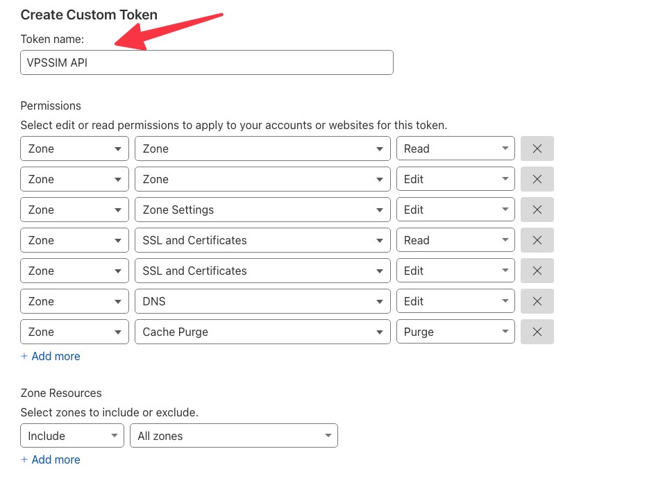The image size is (647, 483).
Task: Click into the Token name field
Action: coord(207,62)
